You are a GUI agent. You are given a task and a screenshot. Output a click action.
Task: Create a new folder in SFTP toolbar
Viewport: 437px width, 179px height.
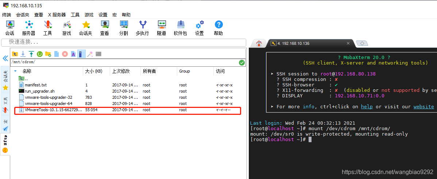[48, 54]
